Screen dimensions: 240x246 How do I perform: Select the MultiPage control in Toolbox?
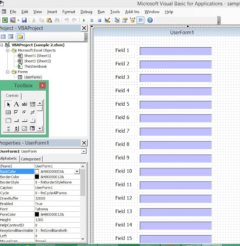pos(32,120)
